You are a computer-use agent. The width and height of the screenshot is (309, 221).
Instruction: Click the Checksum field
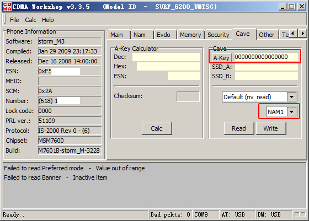pyautogui.click(x=188, y=96)
